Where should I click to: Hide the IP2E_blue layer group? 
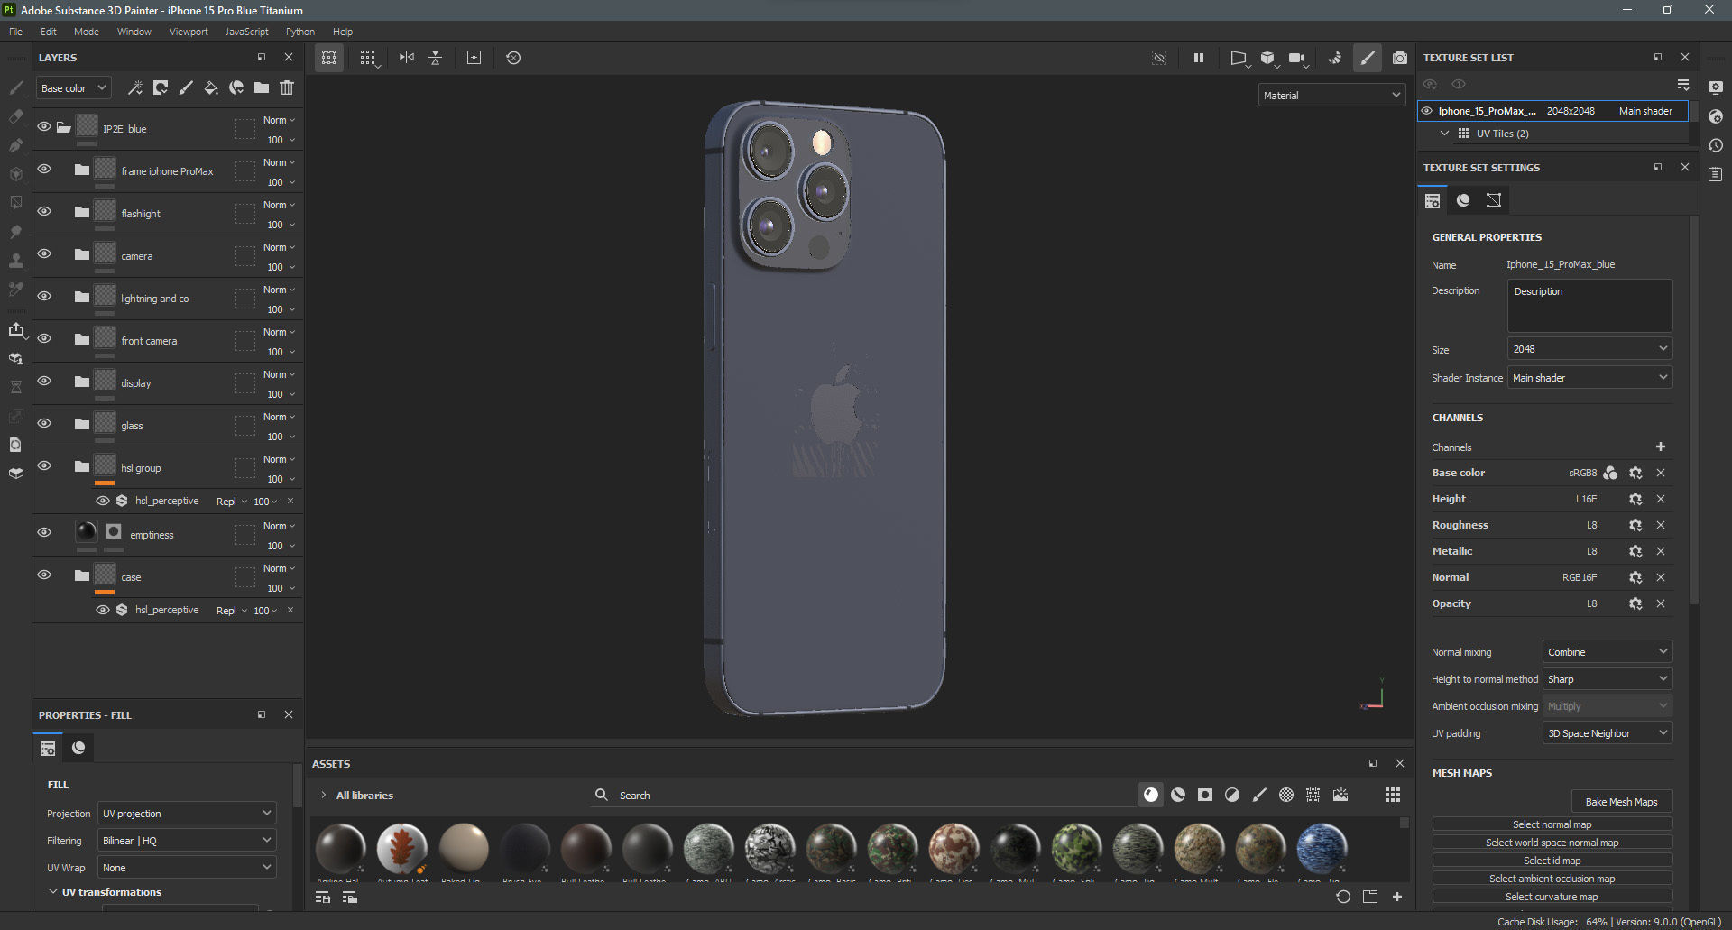click(44, 127)
